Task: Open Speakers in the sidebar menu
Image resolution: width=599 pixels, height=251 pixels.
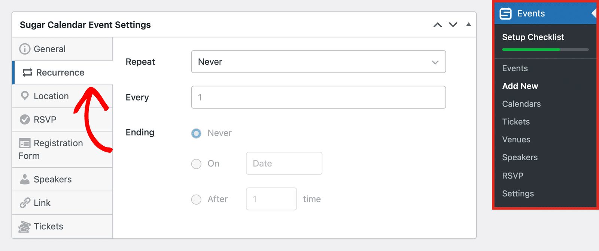Action: (520, 158)
